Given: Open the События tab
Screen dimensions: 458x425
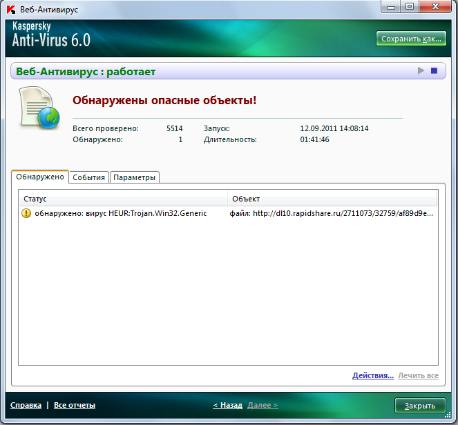Looking at the screenshot, I should (x=89, y=177).
